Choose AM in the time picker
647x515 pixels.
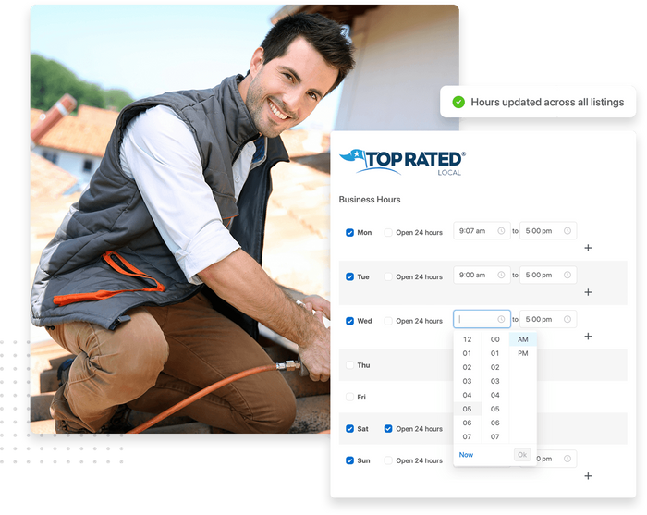[x=523, y=339]
